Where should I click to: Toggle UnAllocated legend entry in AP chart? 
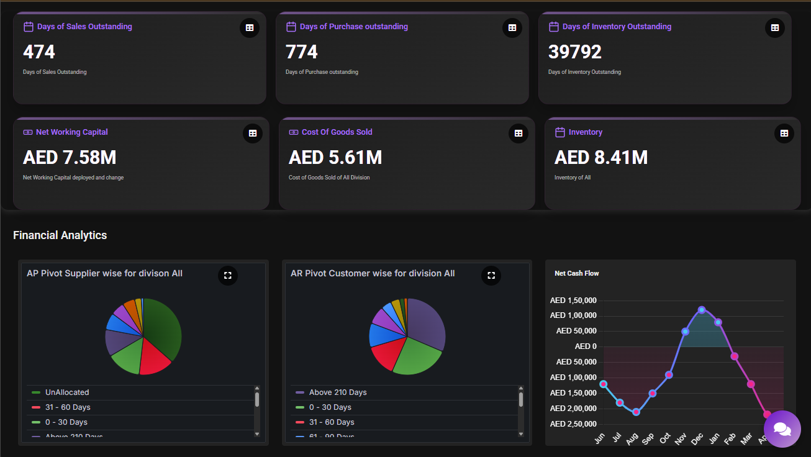[67, 392]
